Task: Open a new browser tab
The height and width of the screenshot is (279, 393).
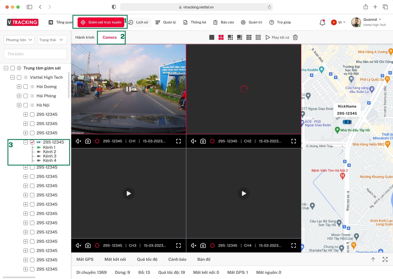Action: [375, 7]
